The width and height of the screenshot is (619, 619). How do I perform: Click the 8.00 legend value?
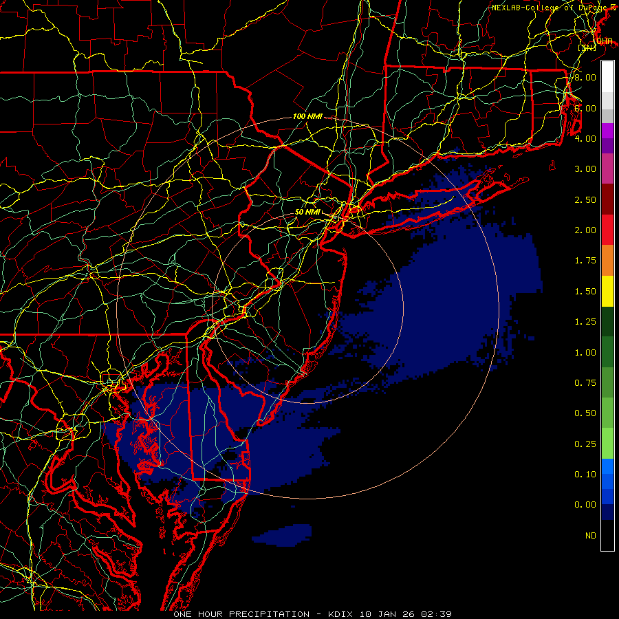[585, 77]
